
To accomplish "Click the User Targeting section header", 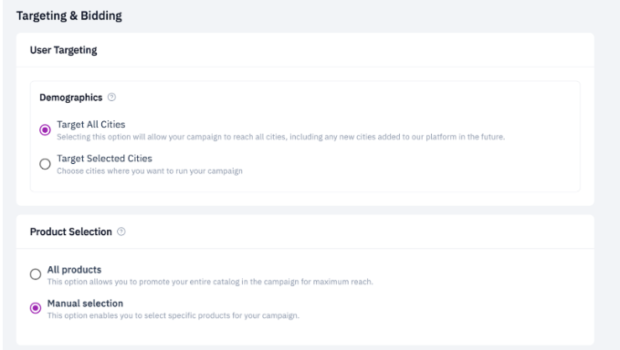I will [64, 50].
